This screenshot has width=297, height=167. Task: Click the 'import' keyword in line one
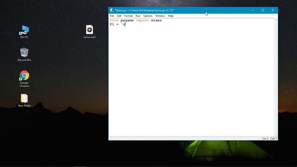click(142, 20)
